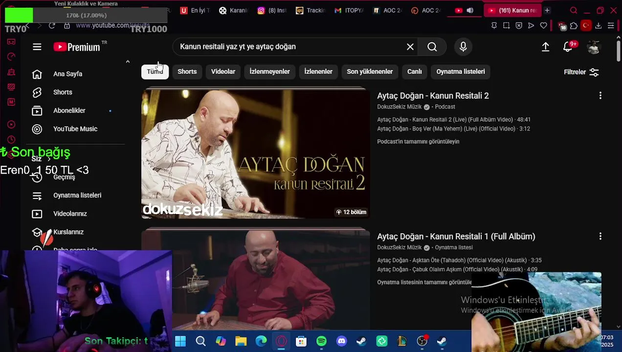Screen dimensions: 622x352
Task: Reload the page
Action: tap(52, 25)
